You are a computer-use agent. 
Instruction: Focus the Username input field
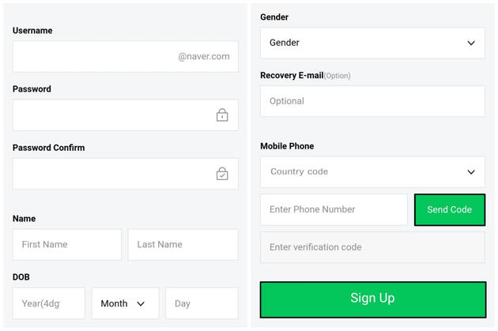point(95,57)
